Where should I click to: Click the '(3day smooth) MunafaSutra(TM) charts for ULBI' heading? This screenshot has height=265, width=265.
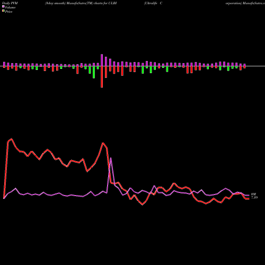point(81,3)
